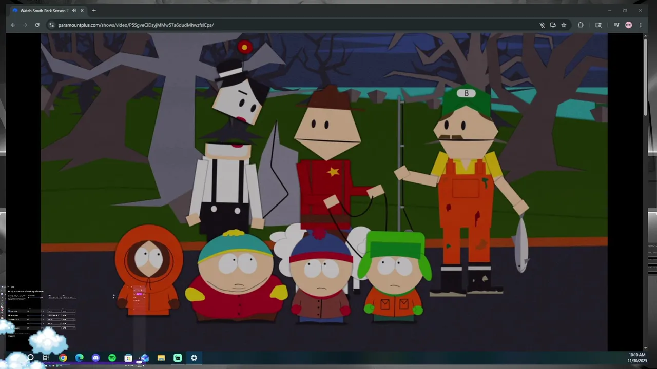
Task: Open the Chrome extensions puzzle icon
Action: point(581,25)
